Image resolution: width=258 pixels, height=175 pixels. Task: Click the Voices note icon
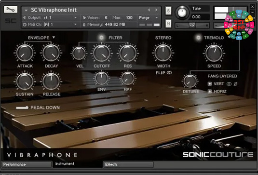pyautogui.click(x=84, y=18)
